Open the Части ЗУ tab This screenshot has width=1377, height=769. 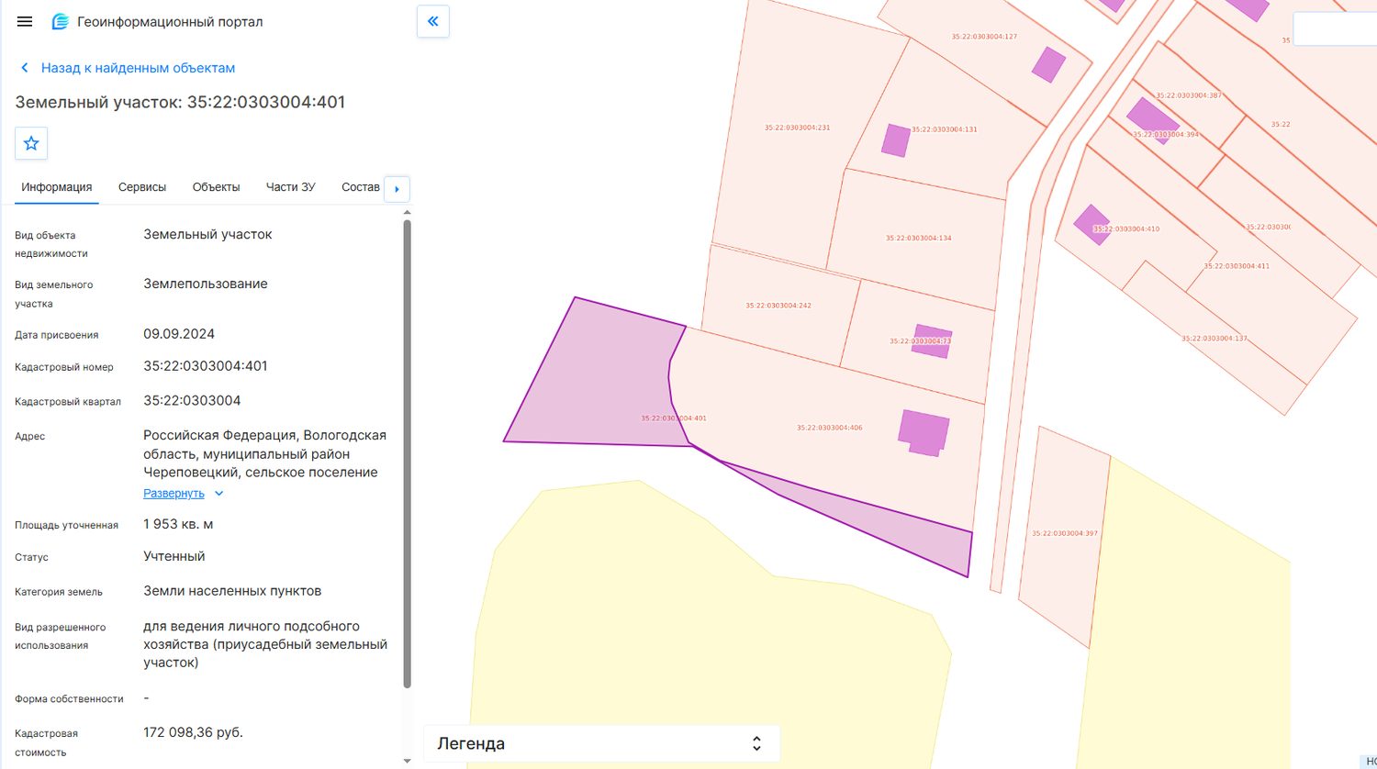(x=290, y=187)
